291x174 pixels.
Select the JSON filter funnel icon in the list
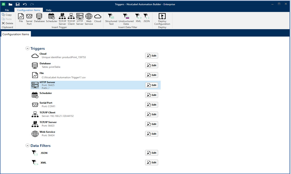(34, 153)
